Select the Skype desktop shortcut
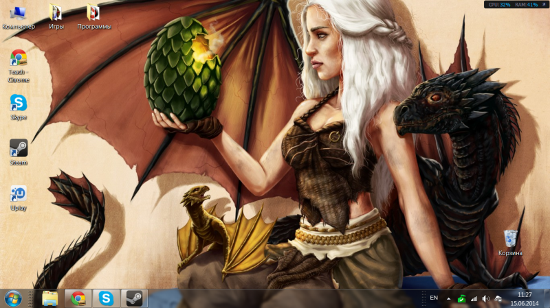Image resolution: width=550 pixels, height=308 pixels. coord(19,107)
